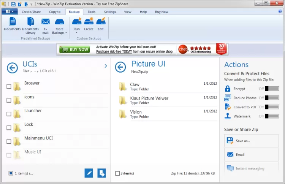285x184 pixels.
Task: Follow Purchase risk-free TODAY link
Action: click(x=114, y=52)
